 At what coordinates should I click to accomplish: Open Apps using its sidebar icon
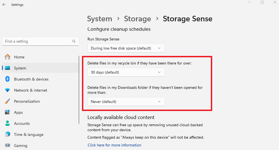7,112
